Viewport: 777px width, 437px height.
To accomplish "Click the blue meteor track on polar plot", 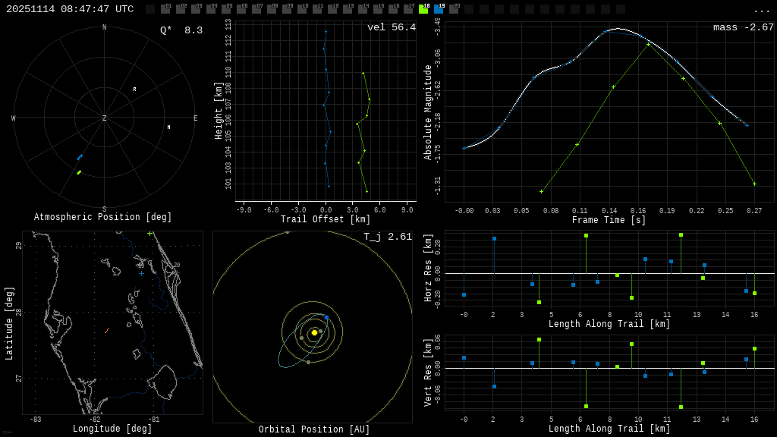I will click(x=79, y=157).
